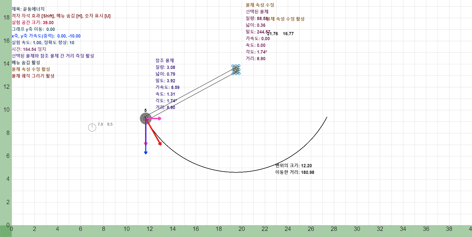Screen dimensions: 472x237
Task: Click the title line '제목: 운동에너지'
Action: (x=28, y=9)
